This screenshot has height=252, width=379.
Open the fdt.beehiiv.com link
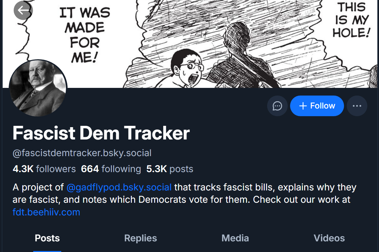coord(46,212)
